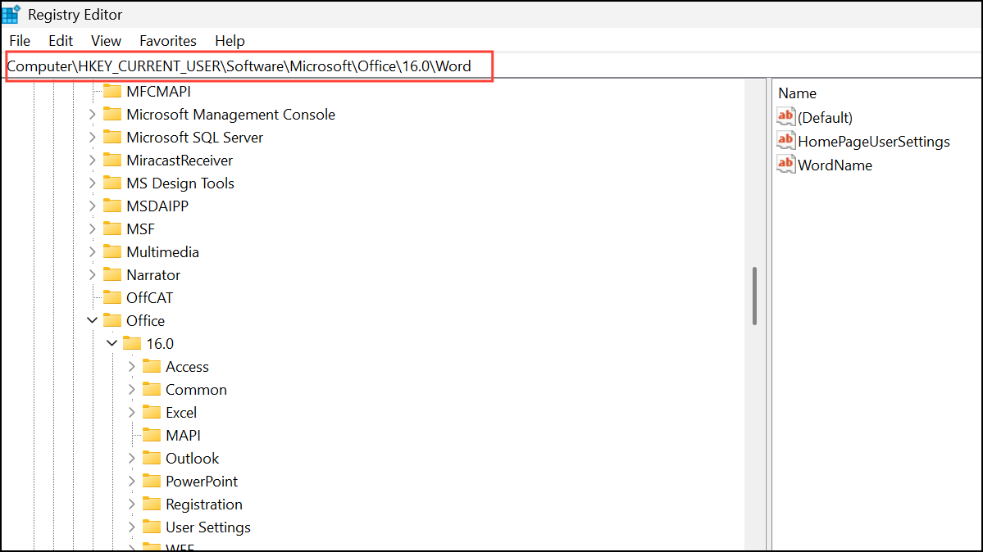Expand the PowerPoint registry key
The width and height of the screenshot is (983, 552).
(132, 481)
